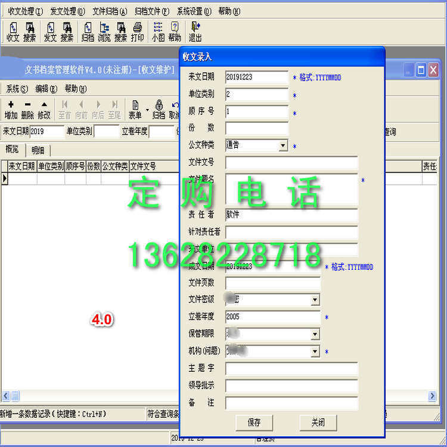
Task: Open the 收文处理 menu
Action: [x=25, y=11]
